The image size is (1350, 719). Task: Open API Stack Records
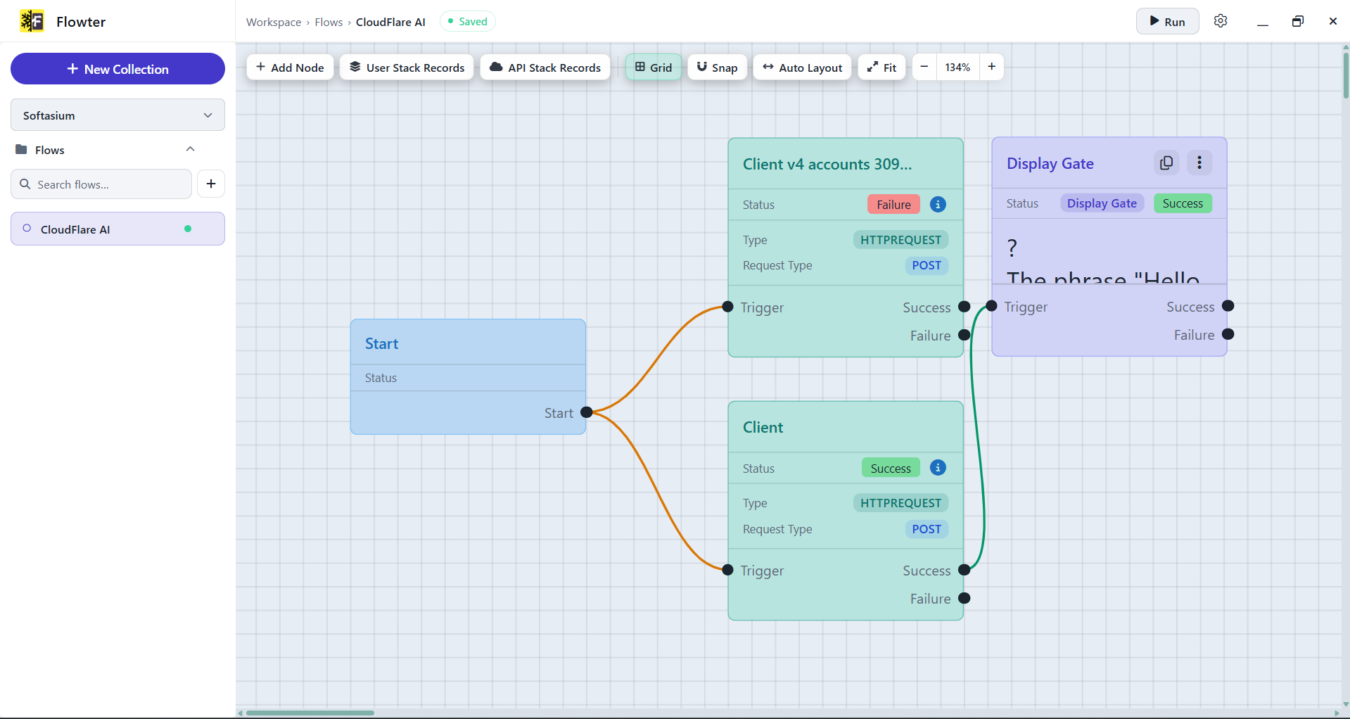[545, 67]
